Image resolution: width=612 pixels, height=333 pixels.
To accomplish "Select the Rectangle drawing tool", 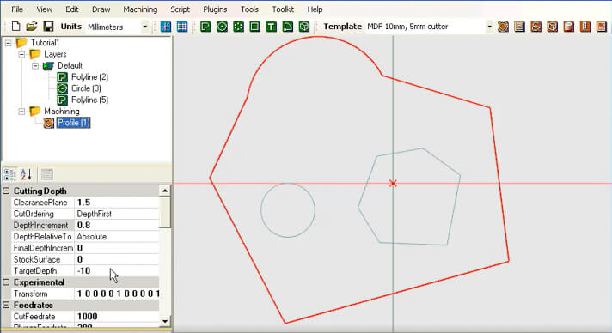I will click(x=255, y=27).
